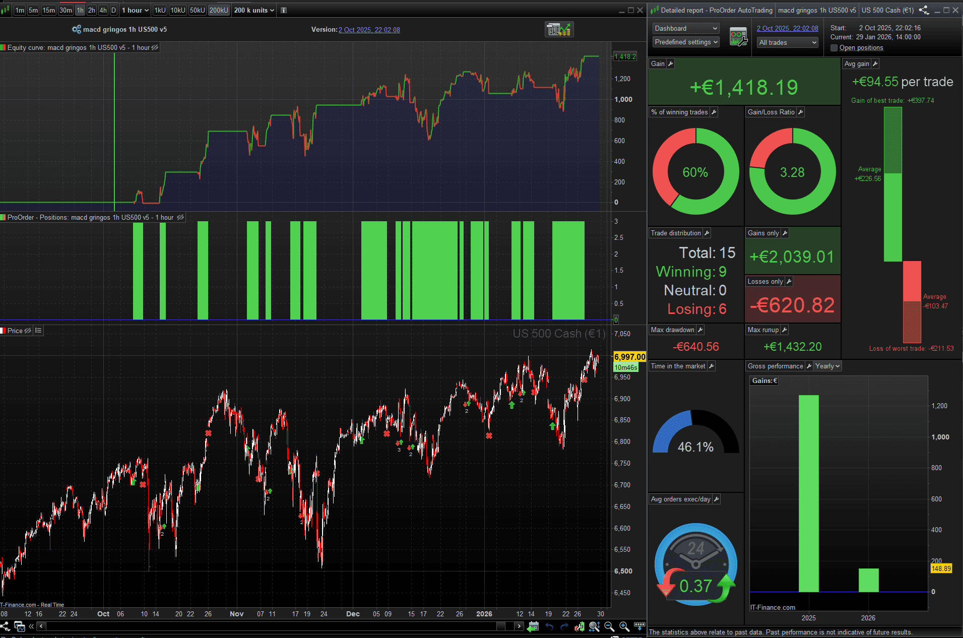Switch the timeframe to 30m
Viewport: 963px width, 638px height.
click(66, 10)
